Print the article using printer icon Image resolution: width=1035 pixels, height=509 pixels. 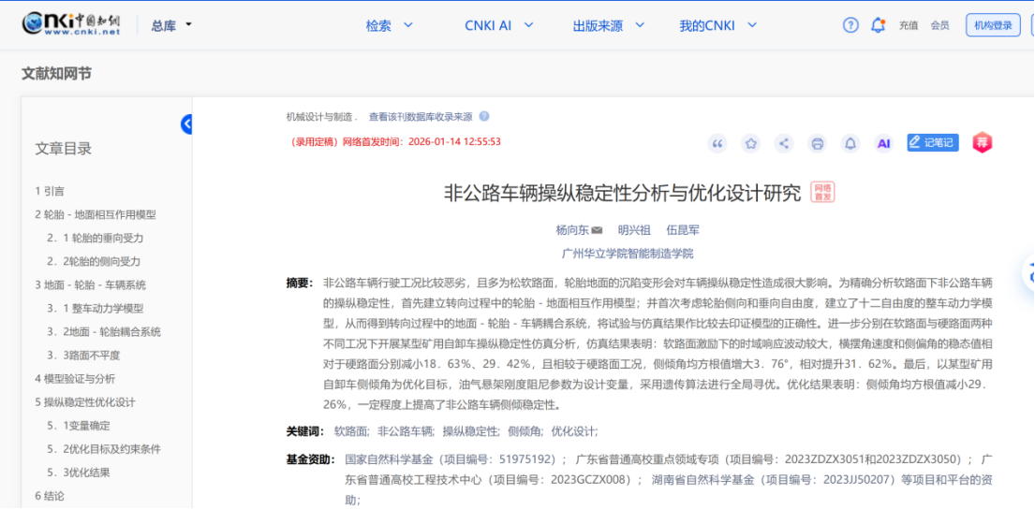coord(817,143)
